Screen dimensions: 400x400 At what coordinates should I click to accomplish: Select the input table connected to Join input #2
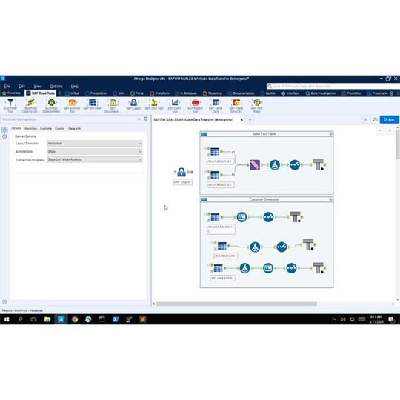coord(215,175)
